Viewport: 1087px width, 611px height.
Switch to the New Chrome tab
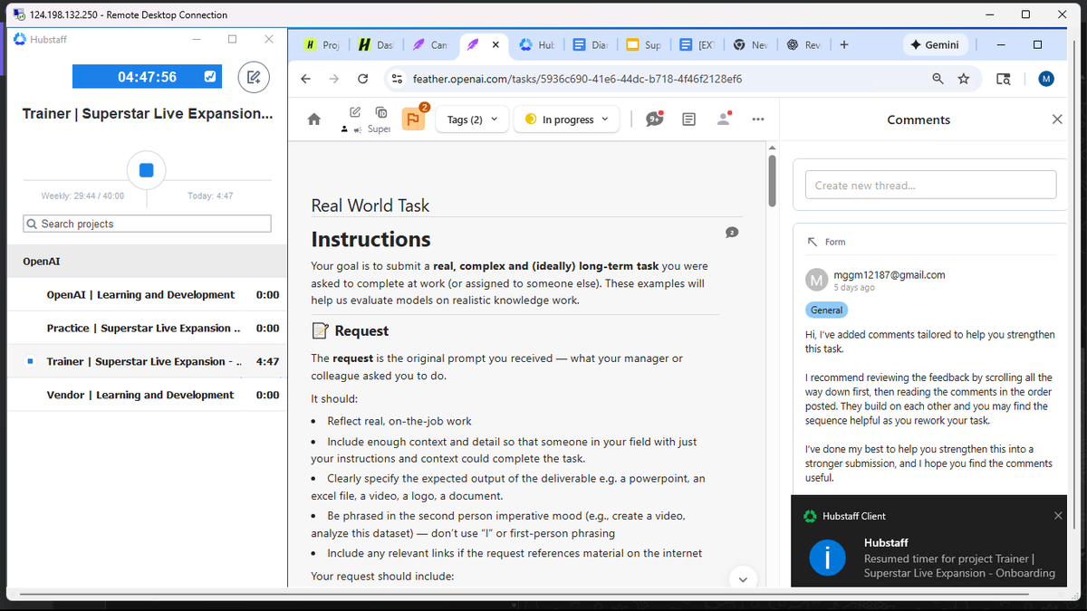click(751, 44)
